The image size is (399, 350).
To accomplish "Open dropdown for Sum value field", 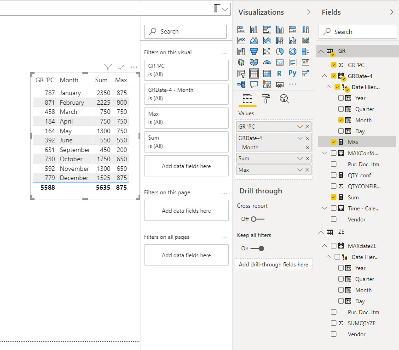I will click(x=300, y=158).
